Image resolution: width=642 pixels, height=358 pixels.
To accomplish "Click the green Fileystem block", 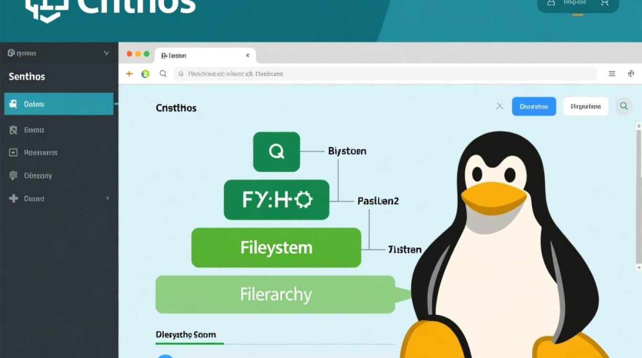I will pyautogui.click(x=276, y=248).
